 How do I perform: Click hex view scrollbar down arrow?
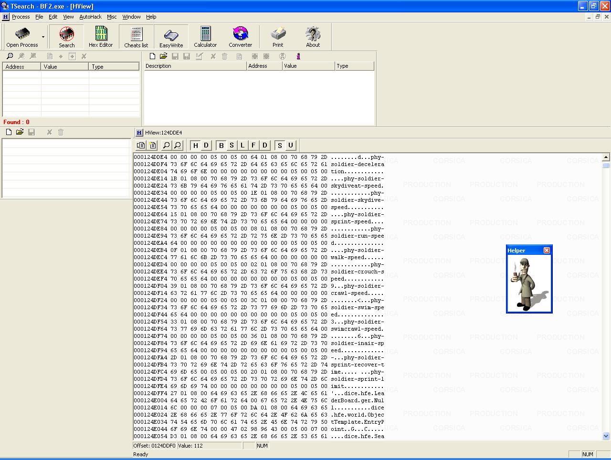606,436
